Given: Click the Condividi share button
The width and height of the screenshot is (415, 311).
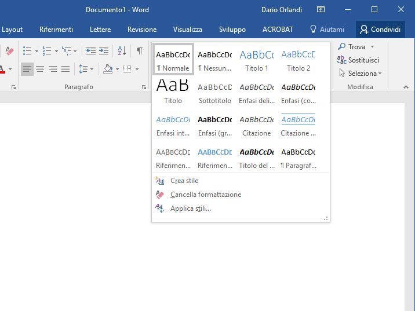Looking at the screenshot, I should tap(380, 30).
